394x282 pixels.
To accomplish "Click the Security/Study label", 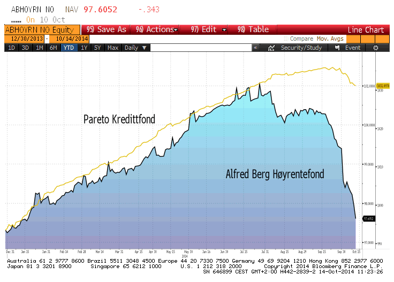I will 301,48.
